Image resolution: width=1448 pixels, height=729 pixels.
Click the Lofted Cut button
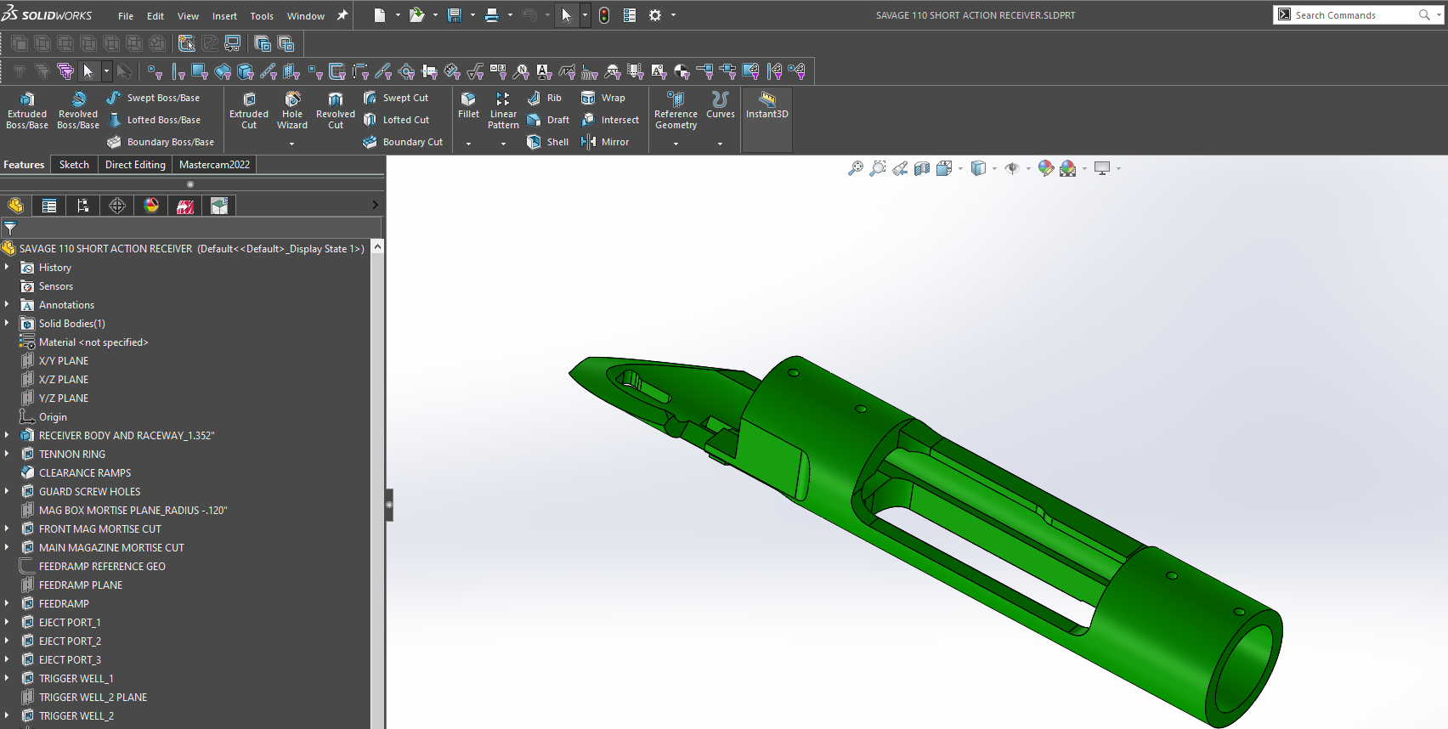point(396,120)
